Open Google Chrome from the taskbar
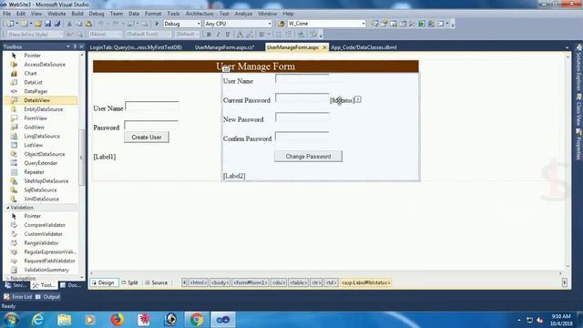This screenshot has height=328, width=583. (x=197, y=320)
